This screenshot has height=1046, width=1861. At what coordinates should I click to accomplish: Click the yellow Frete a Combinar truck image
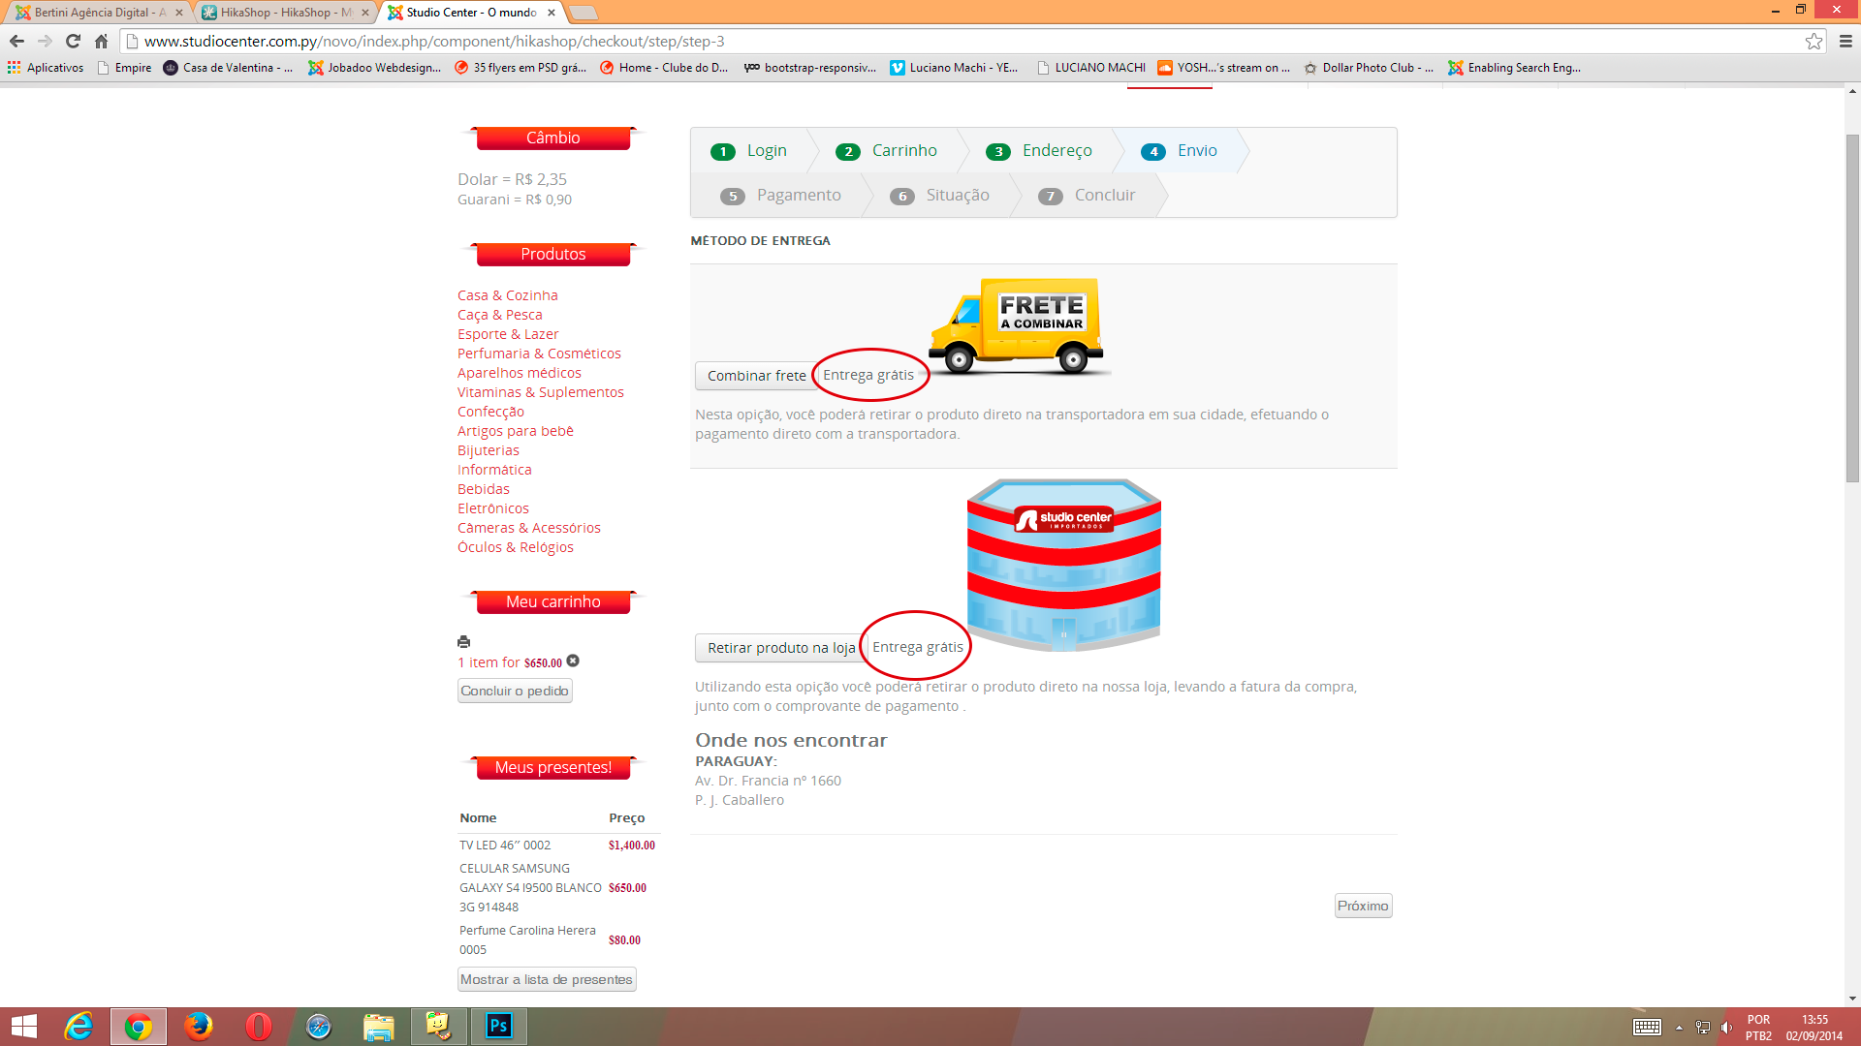(1017, 325)
